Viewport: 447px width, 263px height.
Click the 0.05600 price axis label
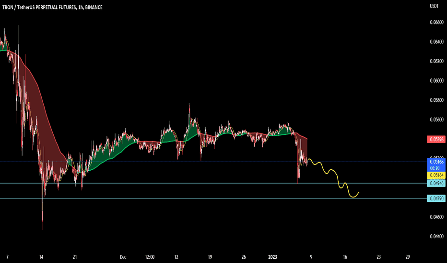[437, 120]
